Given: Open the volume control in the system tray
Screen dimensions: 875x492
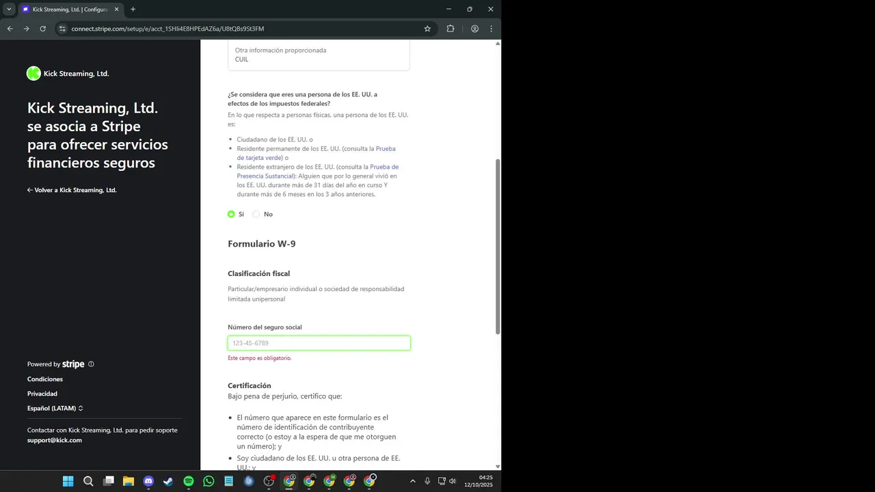Looking at the screenshot, I should coord(453,481).
